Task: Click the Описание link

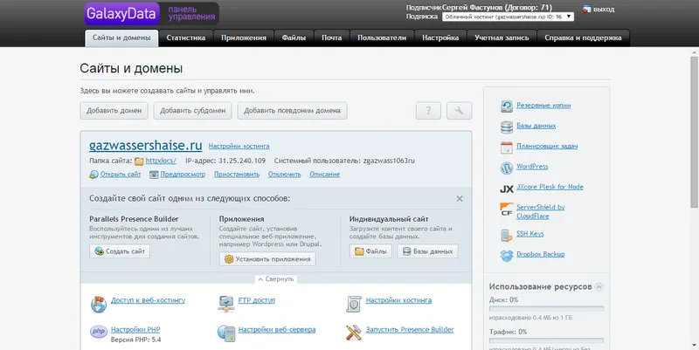Action: (x=324, y=175)
